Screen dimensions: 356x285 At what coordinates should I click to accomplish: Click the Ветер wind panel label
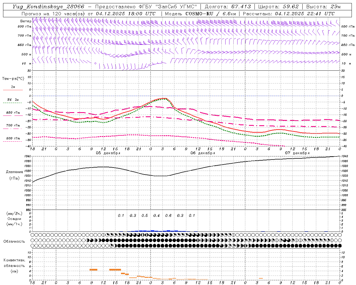[x=26, y=21]
